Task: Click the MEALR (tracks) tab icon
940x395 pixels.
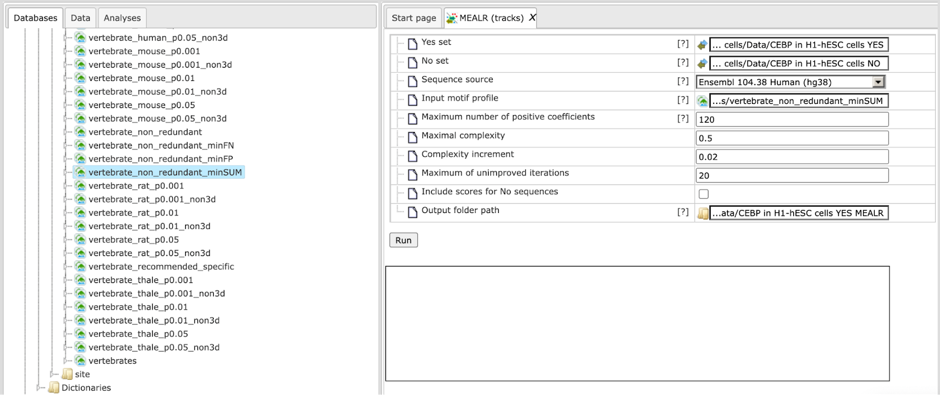Action: pyautogui.click(x=452, y=18)
